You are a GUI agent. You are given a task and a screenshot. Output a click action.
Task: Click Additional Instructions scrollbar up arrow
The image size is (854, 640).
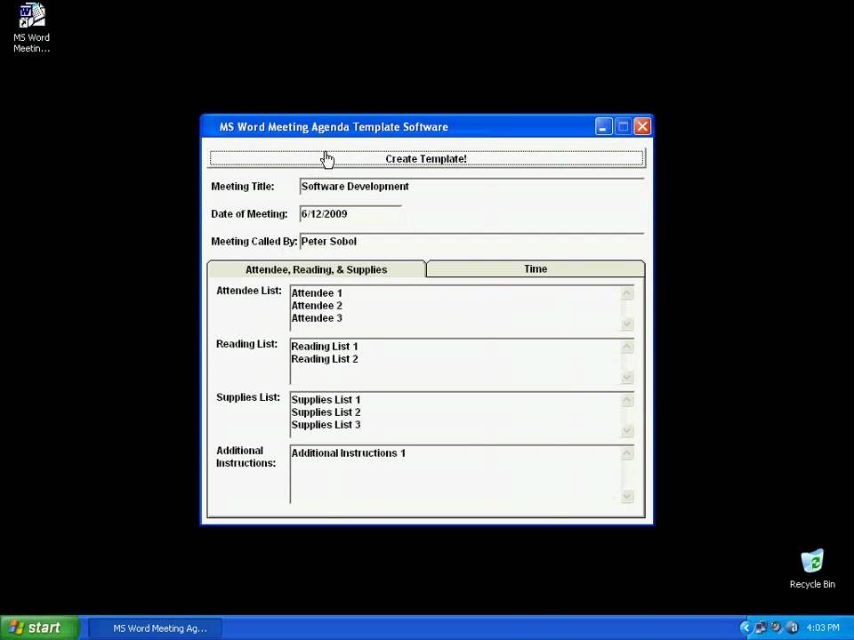627,452
